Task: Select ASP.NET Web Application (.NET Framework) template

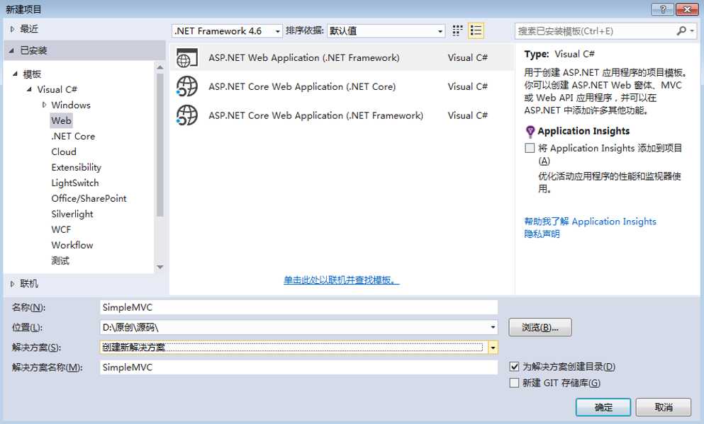Action: pyautogui.click(x=342, y=57)
